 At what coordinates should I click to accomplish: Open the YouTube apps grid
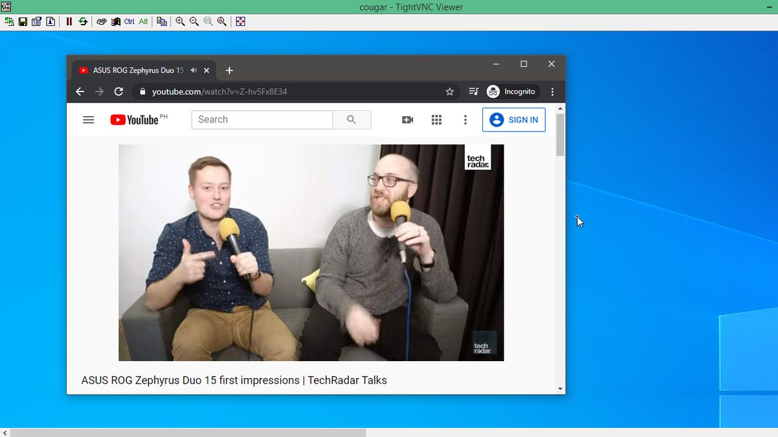[436, 119]
